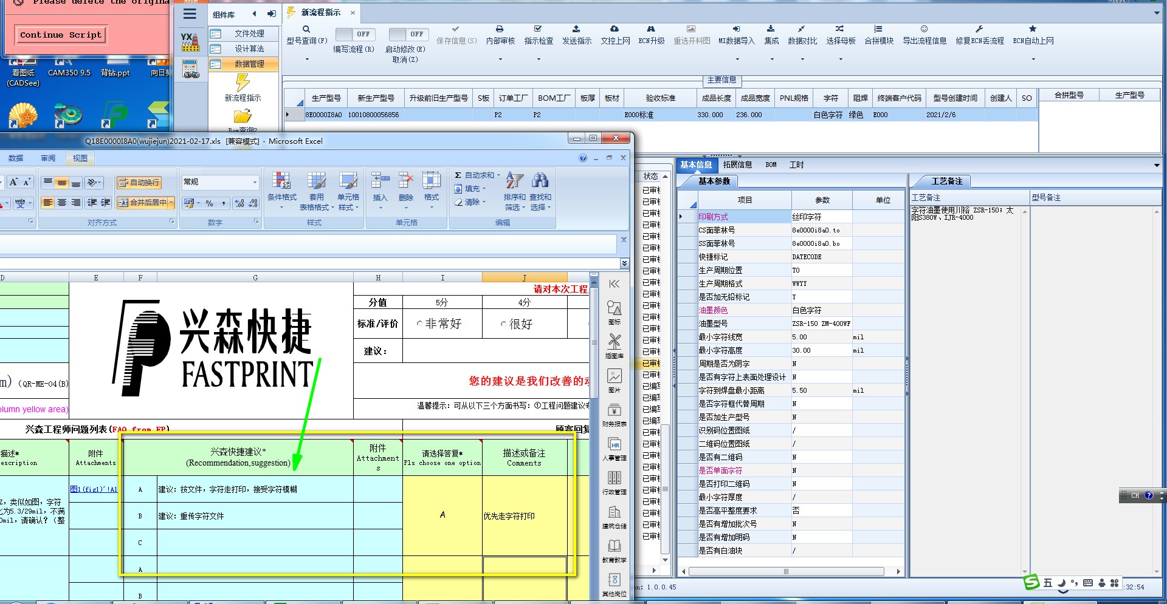The image size is (1167, 604).
Task: Toggle Excel 自动换行 wrap text
Action: coord(139,182)
